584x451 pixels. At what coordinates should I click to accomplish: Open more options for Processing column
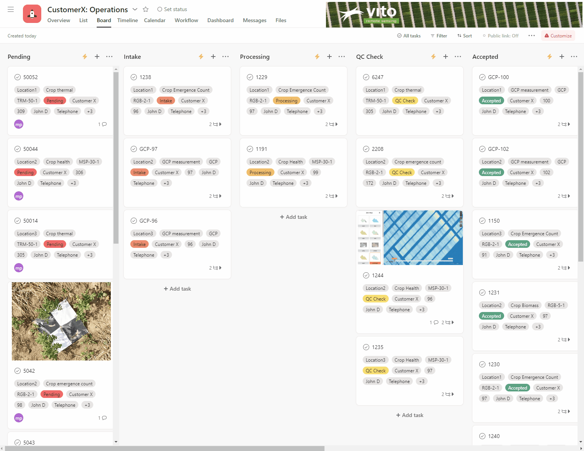tap(342, 57)
